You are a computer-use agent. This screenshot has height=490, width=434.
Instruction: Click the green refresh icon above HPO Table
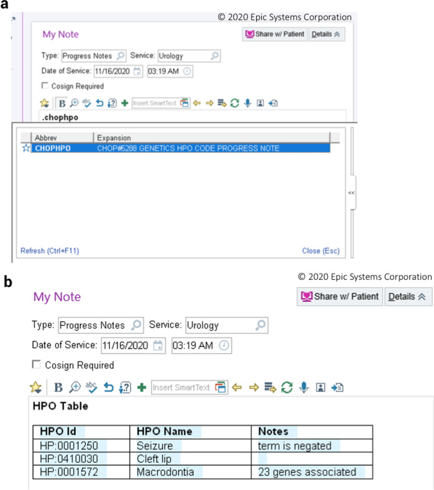click(286, 387)
